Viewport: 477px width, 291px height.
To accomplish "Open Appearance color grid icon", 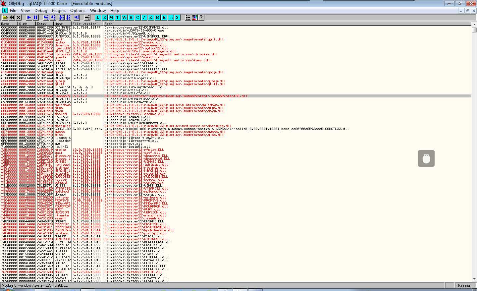I will pyautogui.click(x=194, y=17).
